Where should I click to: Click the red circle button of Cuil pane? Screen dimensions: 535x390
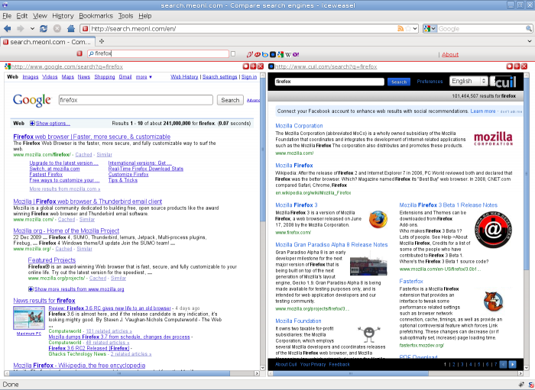[x=509, y=66]
